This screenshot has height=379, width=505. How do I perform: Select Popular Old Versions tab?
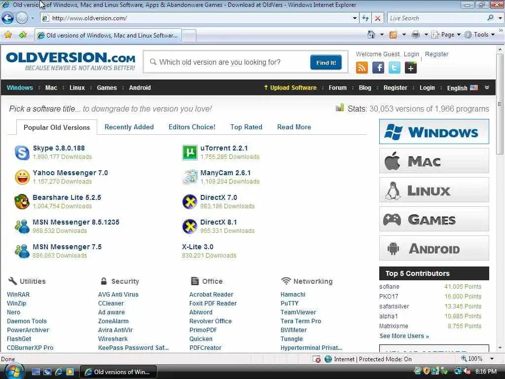tap(57, 127)
